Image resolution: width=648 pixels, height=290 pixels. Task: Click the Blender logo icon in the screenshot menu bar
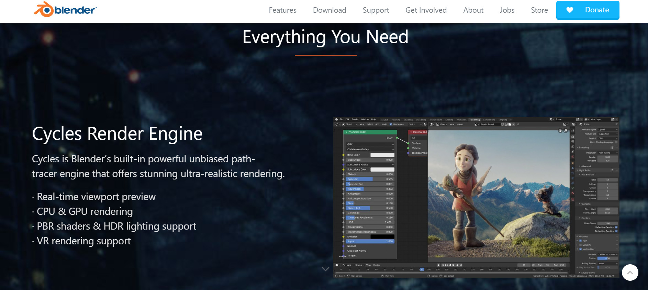pos(336,119)
